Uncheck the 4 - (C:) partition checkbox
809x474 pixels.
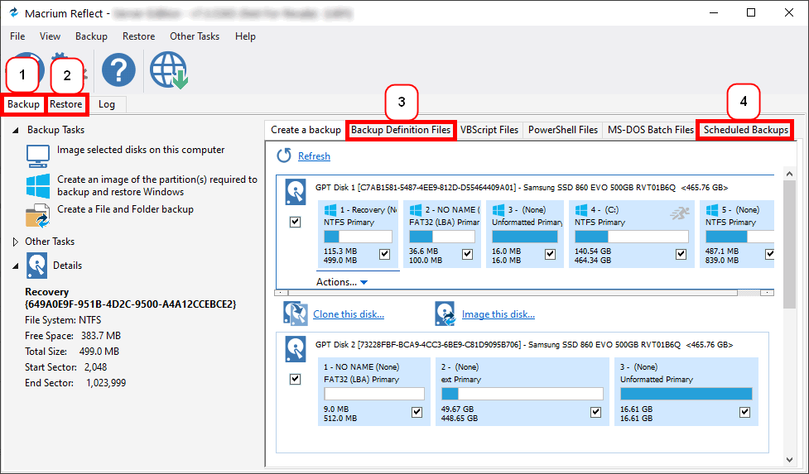(681, 254)
